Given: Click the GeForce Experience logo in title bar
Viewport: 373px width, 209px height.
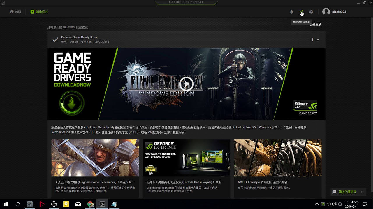Looking at the screenshot, I should point(186,2).
